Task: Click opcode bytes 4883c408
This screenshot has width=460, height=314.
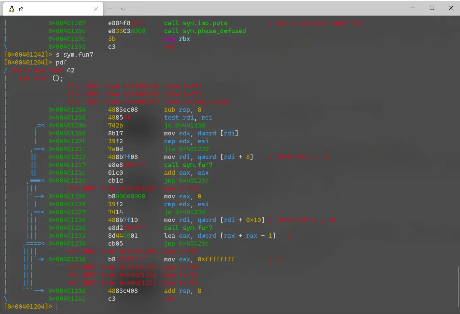Action: pos(123,291)
